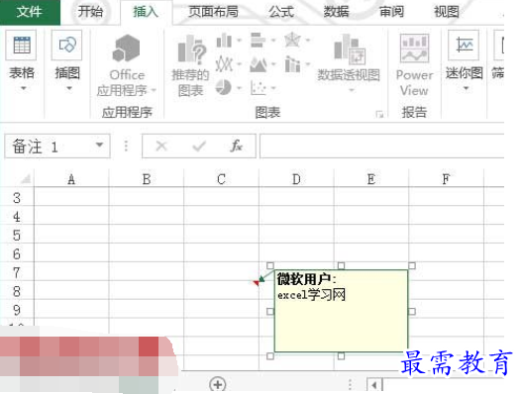521x394 pixels.
Task: Expand the Office 应用程序 dropdown arrow
Action: click(x=154, y=90)
